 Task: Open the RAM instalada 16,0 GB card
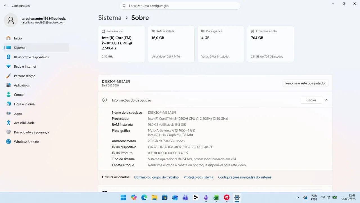171,44
